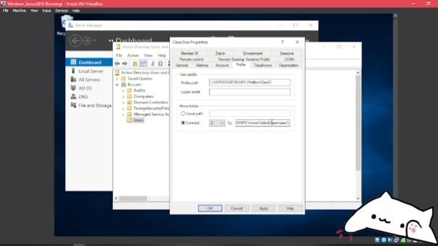Switch to the Telephones tab
Viewport: 438px width, 246px height.
pos(263,66)
